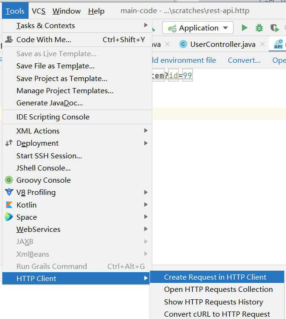Select Code With Me menu item
This screenshot has height=319, width=286.
(x=77, y=39)
